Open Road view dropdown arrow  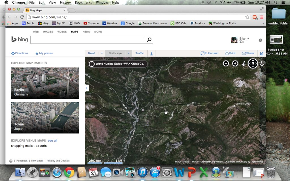point(102,53)
